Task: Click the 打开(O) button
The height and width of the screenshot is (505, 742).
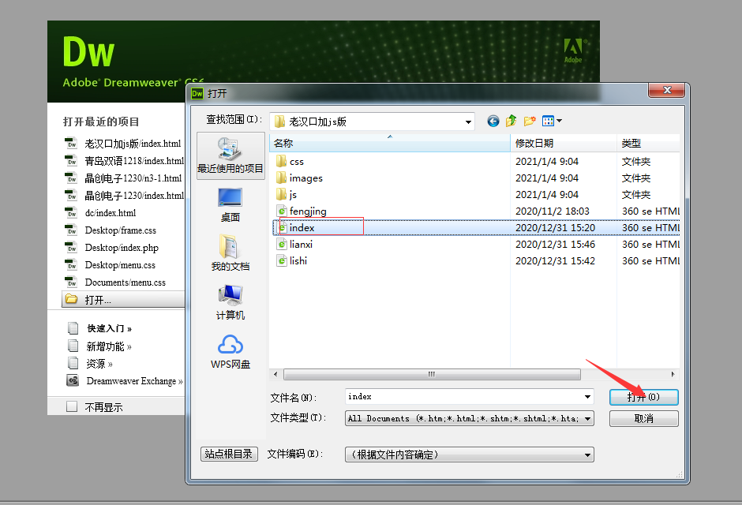Action: (x=643, y=397)
